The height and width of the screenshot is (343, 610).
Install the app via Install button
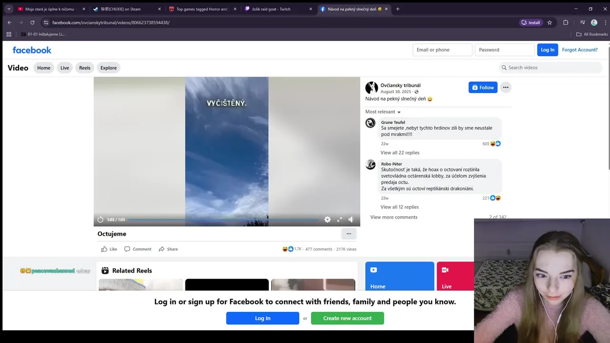[531, 22]
